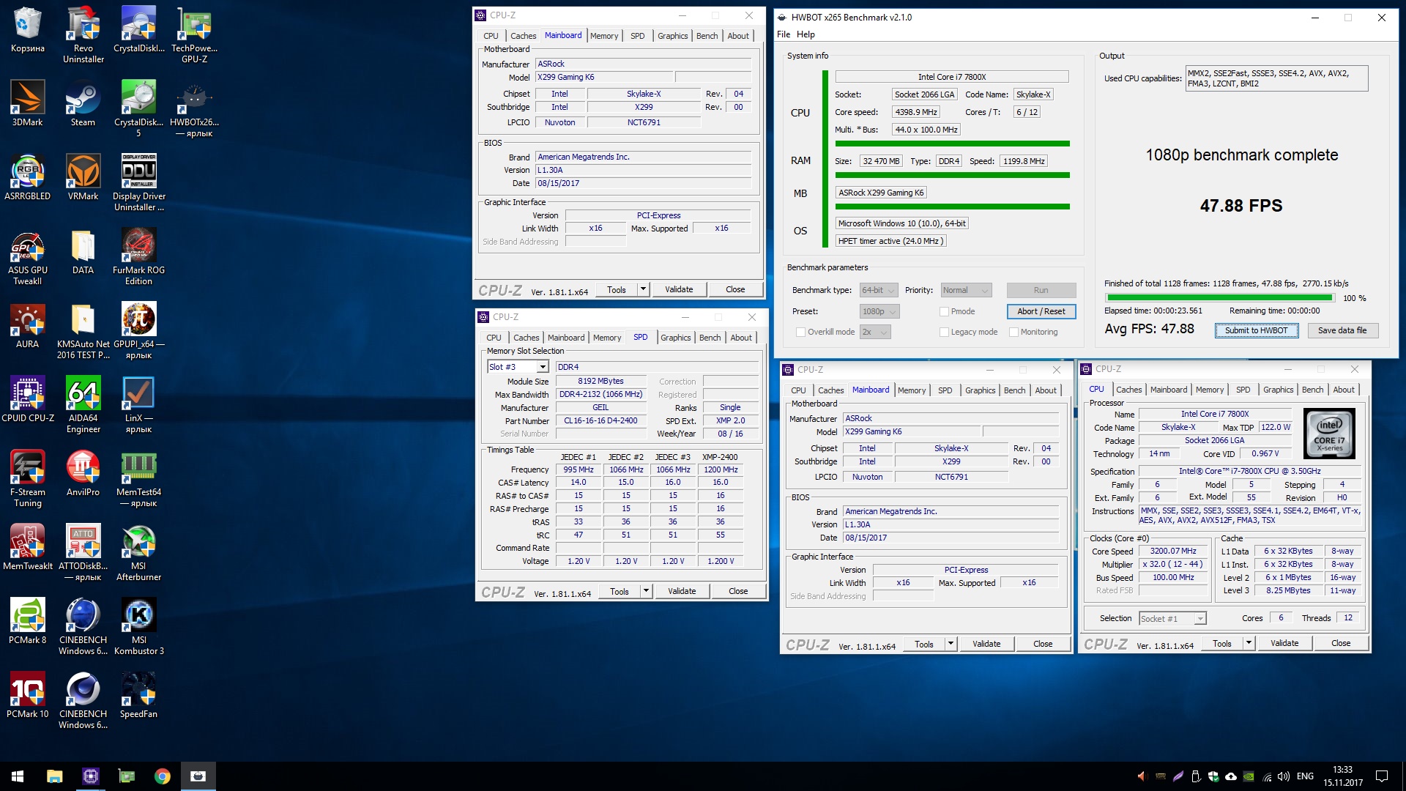Launch the LinX shortcut icon
1406x791 pixels.
(138, 405)
